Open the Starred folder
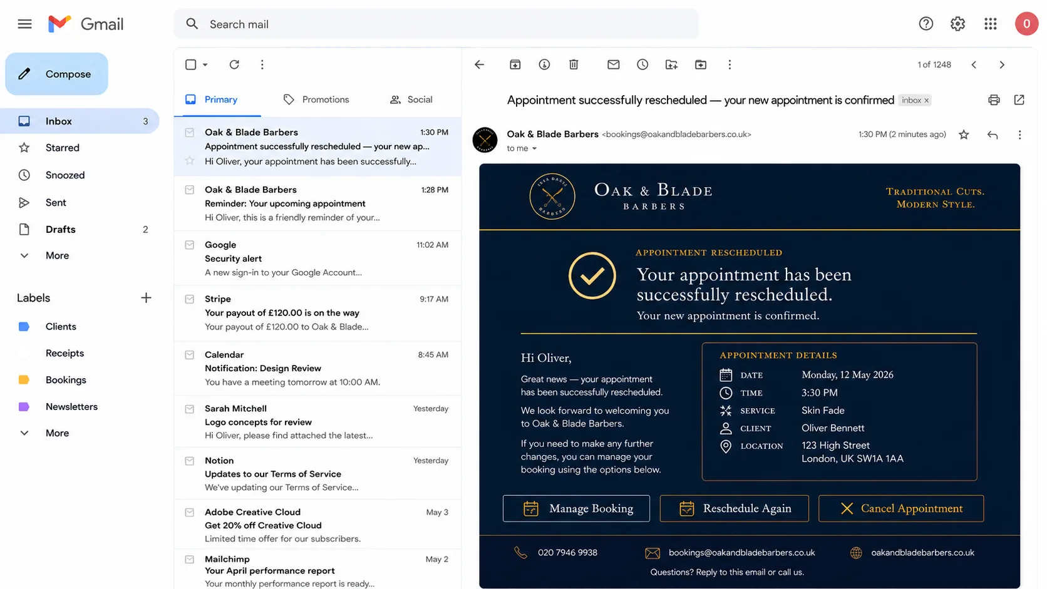 click(x=80, y=148)
